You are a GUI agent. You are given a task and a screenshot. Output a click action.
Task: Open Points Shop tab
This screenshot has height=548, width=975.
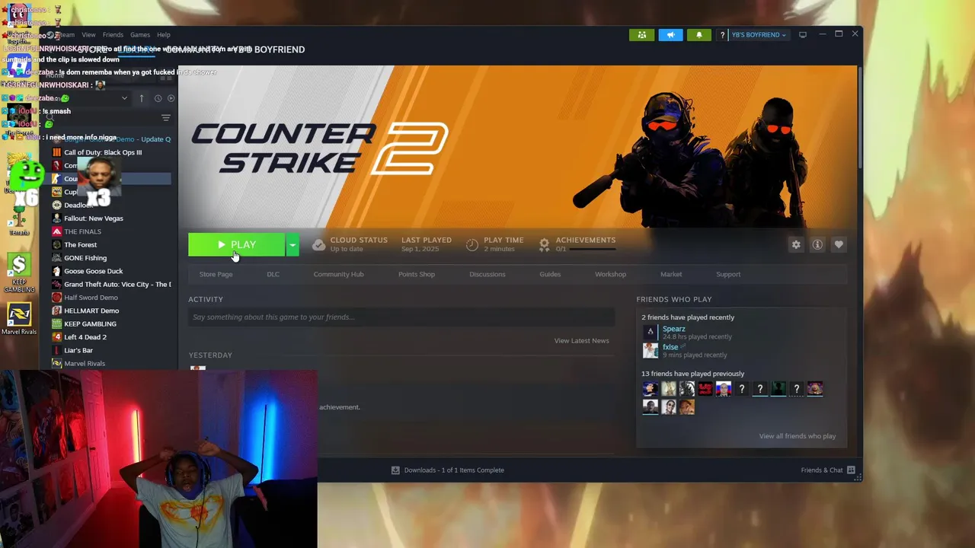pos(417,274)
